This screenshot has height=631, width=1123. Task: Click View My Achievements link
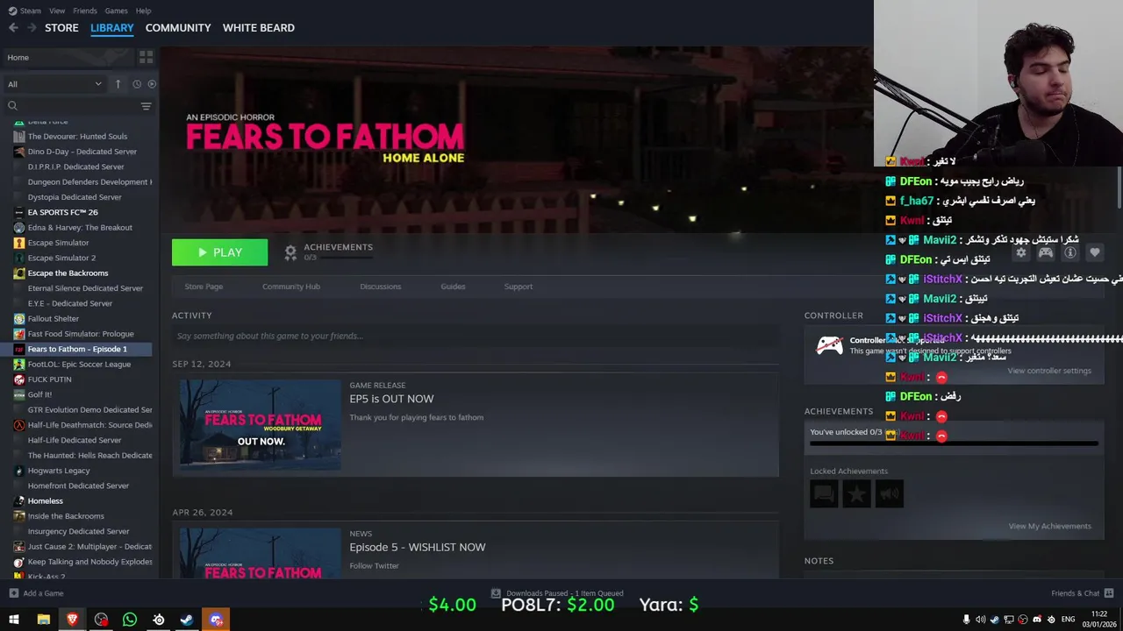(1050, 526)
